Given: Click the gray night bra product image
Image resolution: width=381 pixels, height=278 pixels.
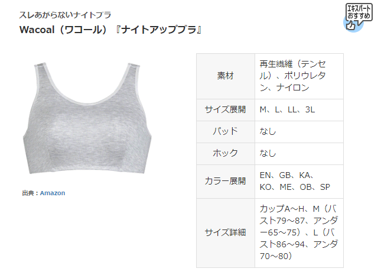Looking at the screenshot, I should coord(87,118).
